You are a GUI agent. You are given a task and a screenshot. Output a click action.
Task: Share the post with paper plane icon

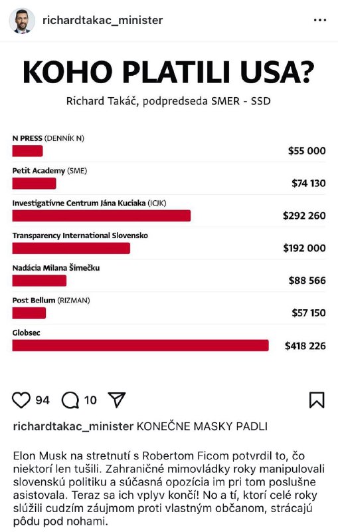pyautogui.click(x=117, y=400)
